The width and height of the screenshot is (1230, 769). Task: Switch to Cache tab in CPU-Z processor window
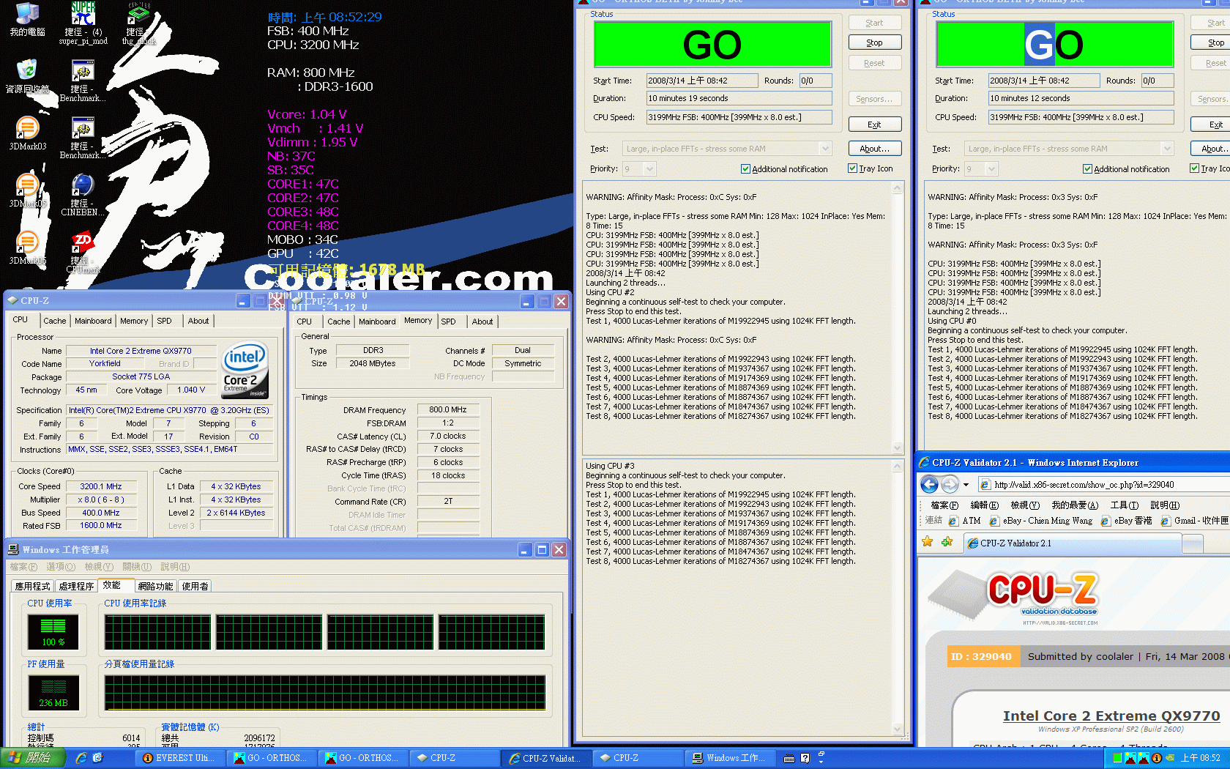(54, 321)
